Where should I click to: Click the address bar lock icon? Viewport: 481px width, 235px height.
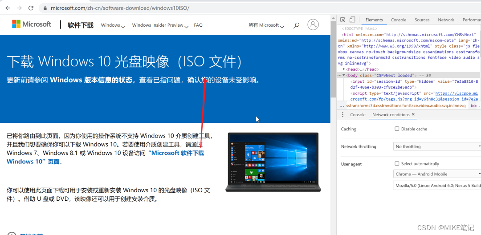tap(45, 8)
